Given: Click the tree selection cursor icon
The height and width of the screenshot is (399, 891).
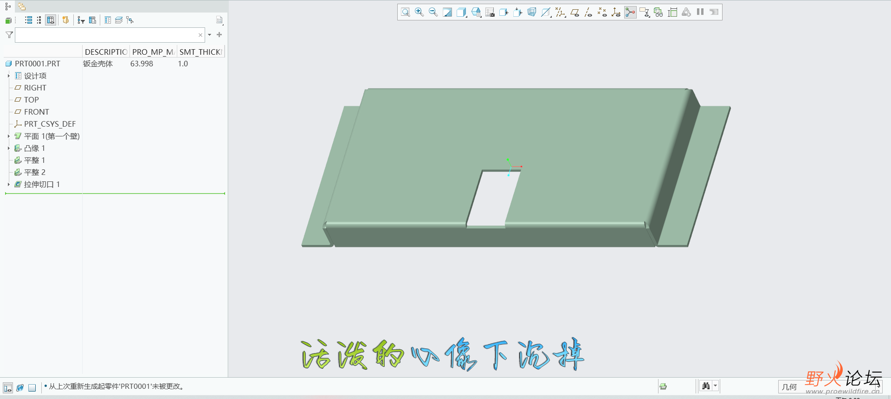Looking at the screenshot, I should [x=130, y=20].
